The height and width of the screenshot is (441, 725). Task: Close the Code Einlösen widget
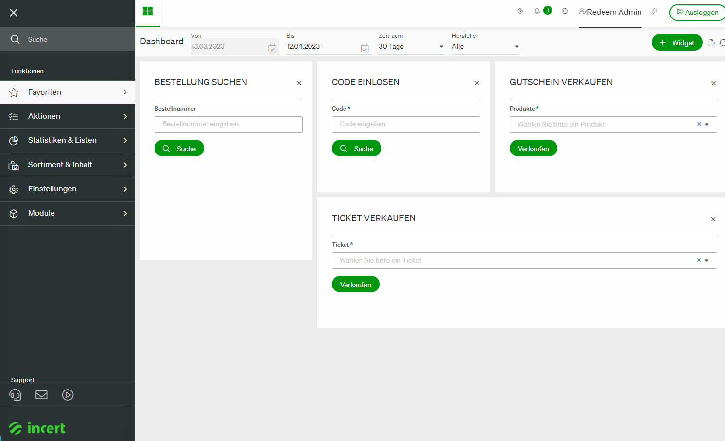pos(477,83)
